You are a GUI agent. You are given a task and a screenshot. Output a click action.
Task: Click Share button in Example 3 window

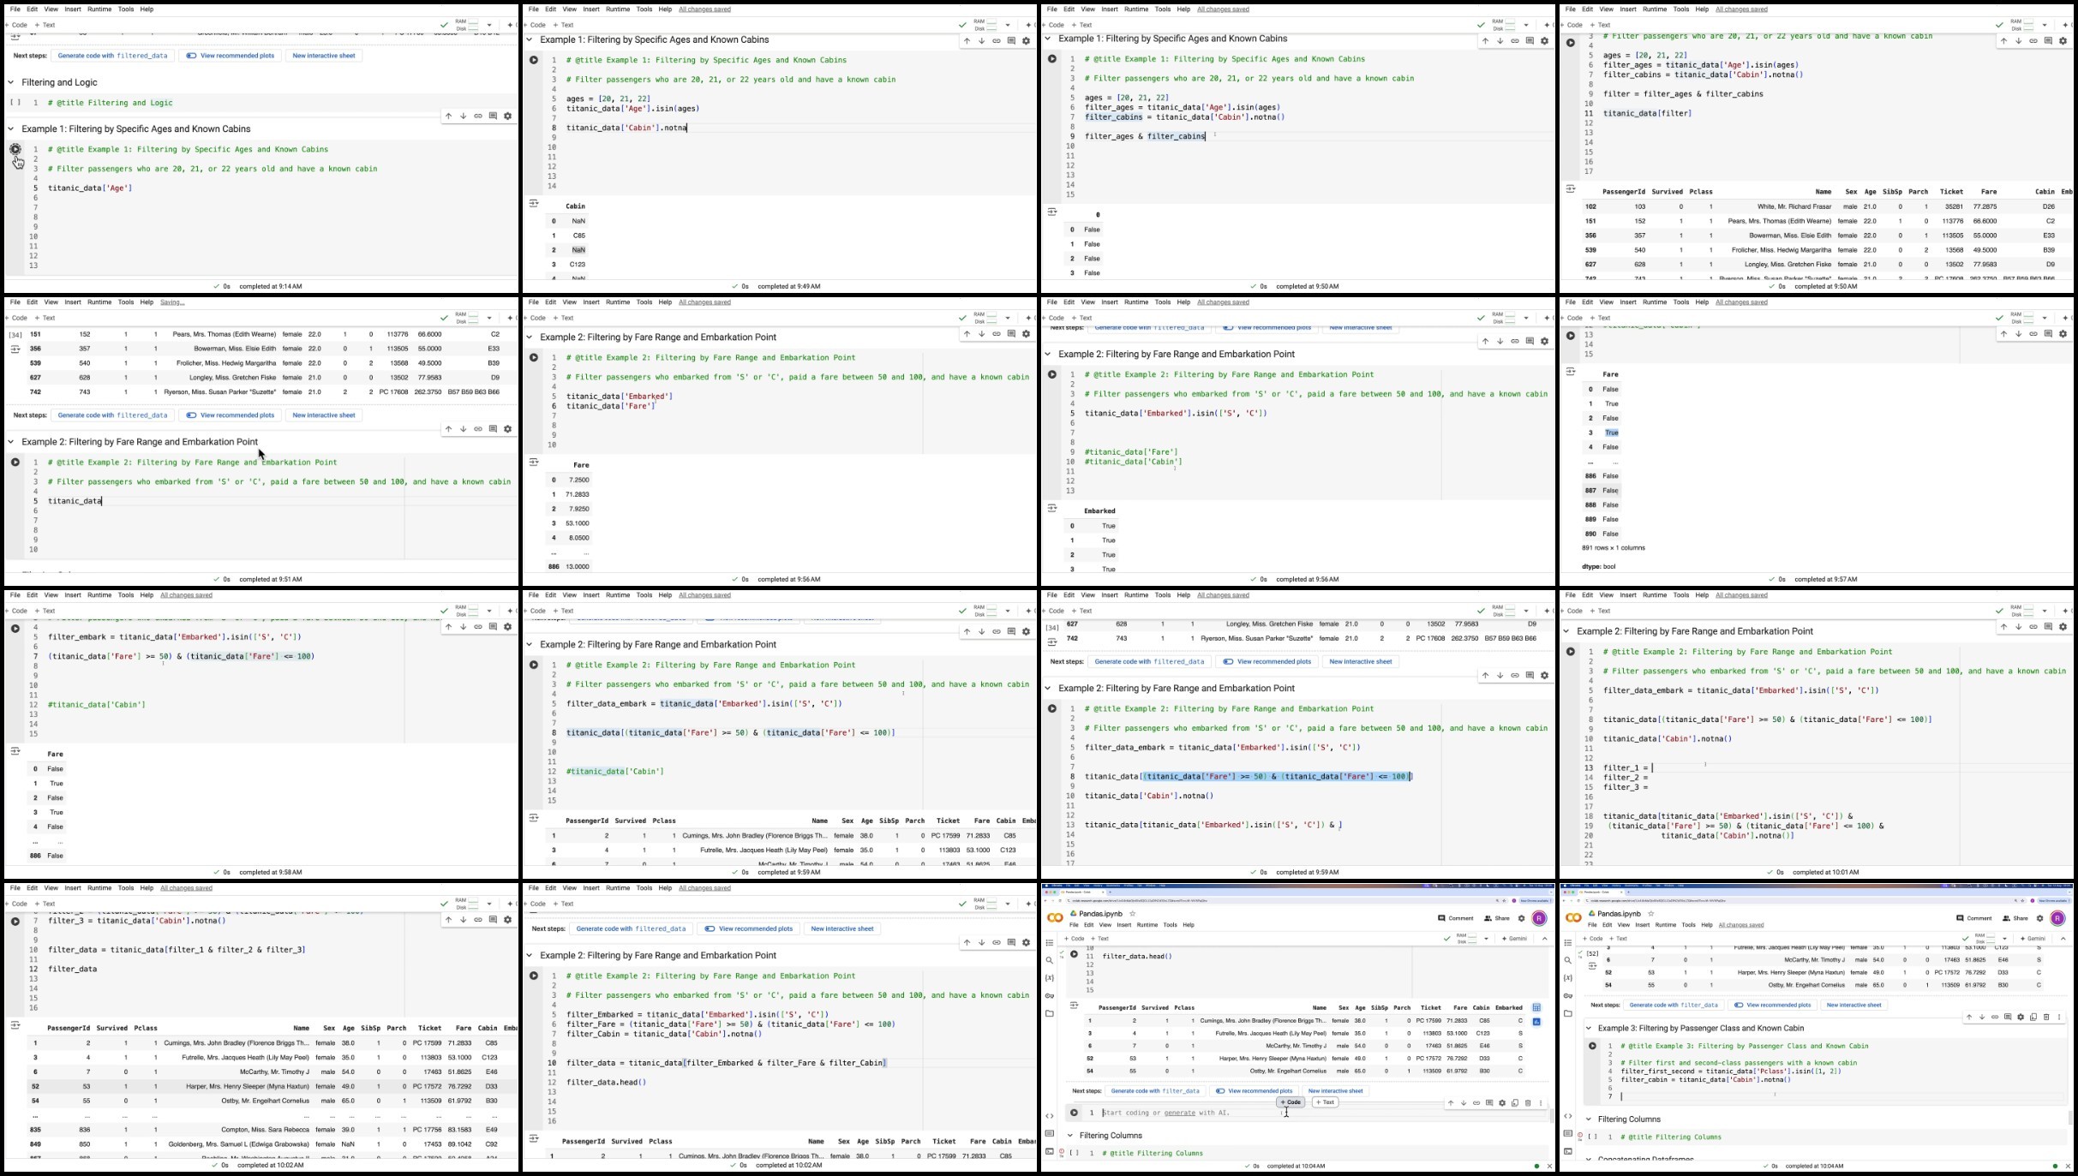click(2015, 918)
